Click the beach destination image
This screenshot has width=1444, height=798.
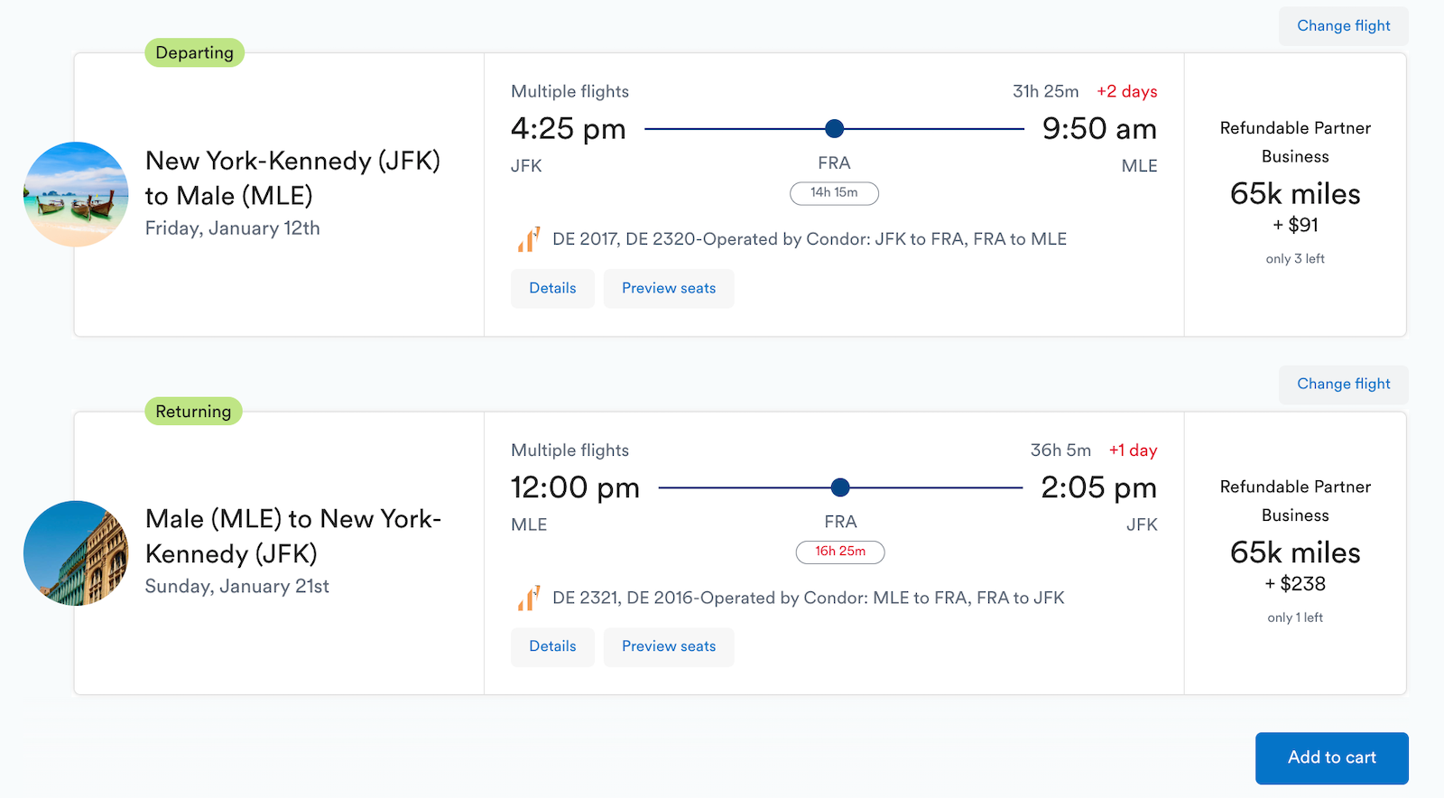76,194
